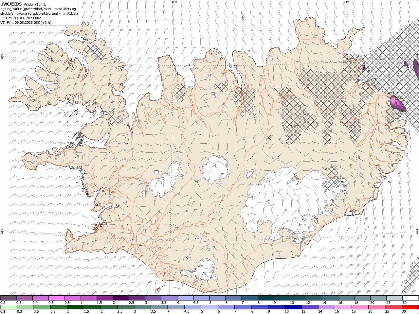The height and width of the screenshot is (314, 419).
Task: Click the 0.2 label under the upper legend row
Action: 3,303
